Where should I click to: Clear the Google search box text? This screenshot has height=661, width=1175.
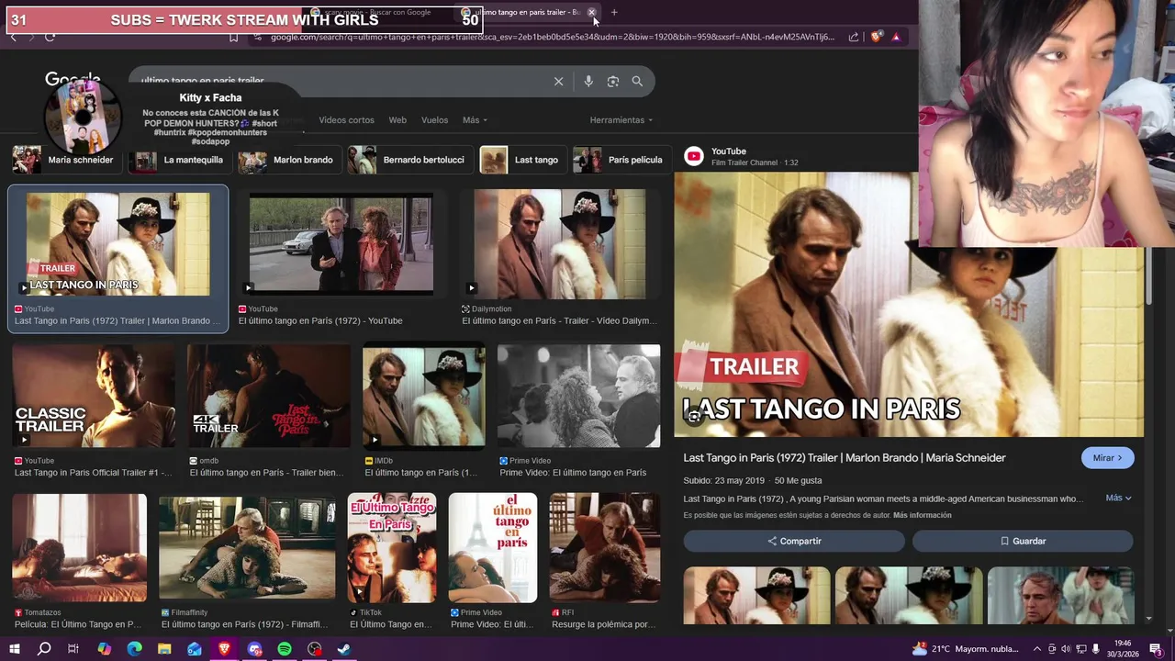558,82
